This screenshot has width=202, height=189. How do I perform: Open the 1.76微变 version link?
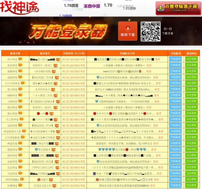(71, 5)
